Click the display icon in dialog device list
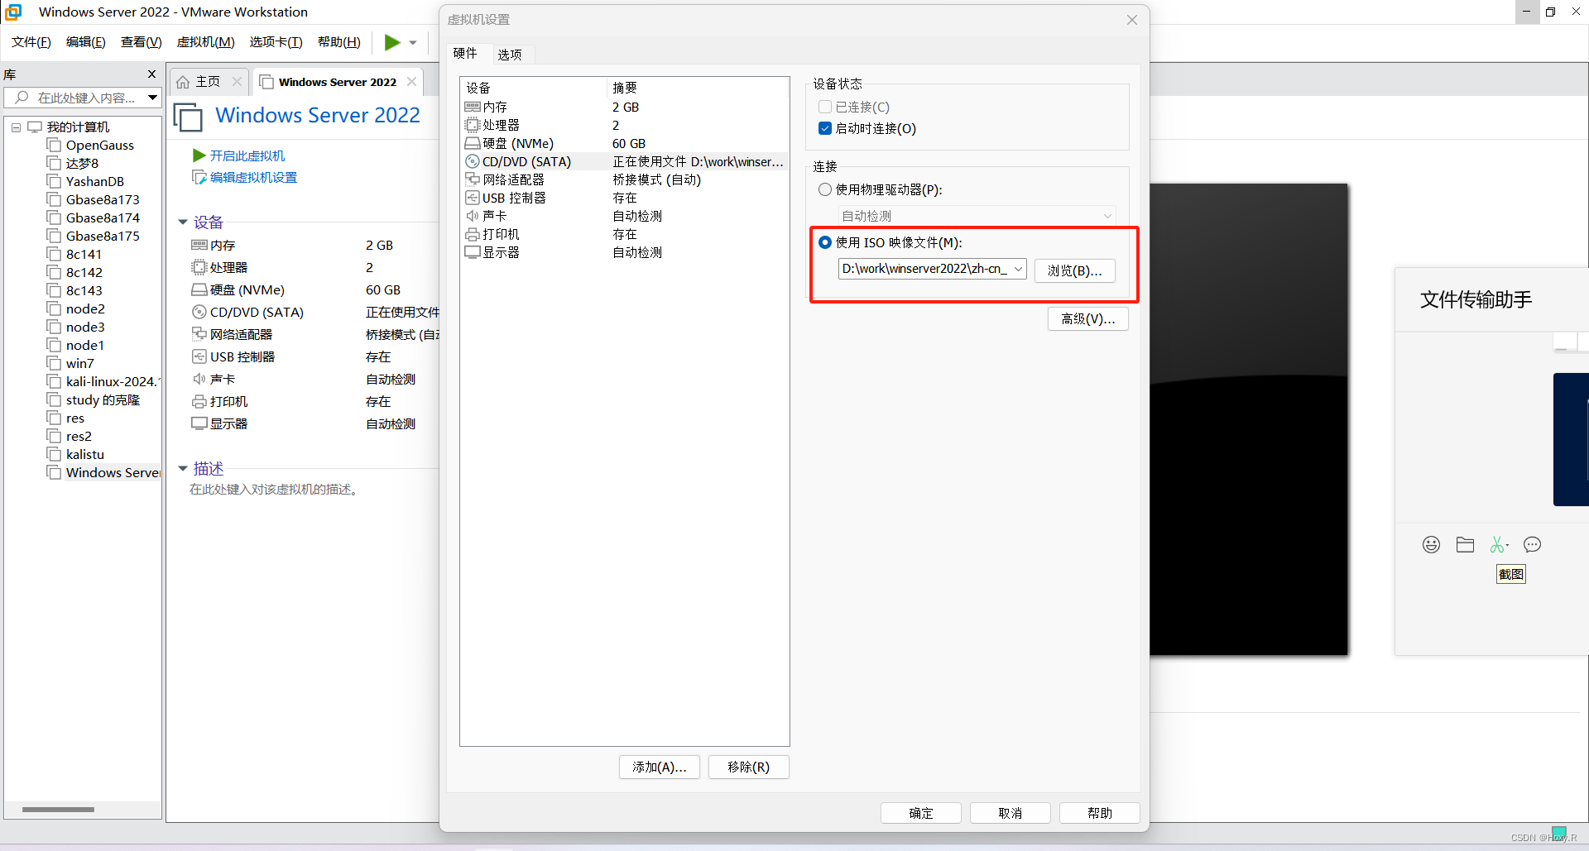Screen dimensions: 1589x851 pyautogui.click(x=472, y=252)
